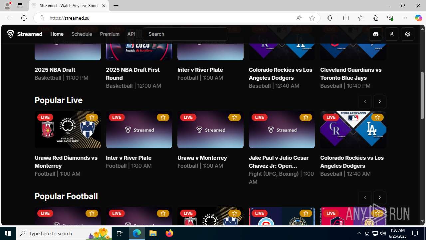The height and width of the screenshot is (240, 426).
Task: Favorite Inter v River Plate in Popular Live
Action: (163, 117)
